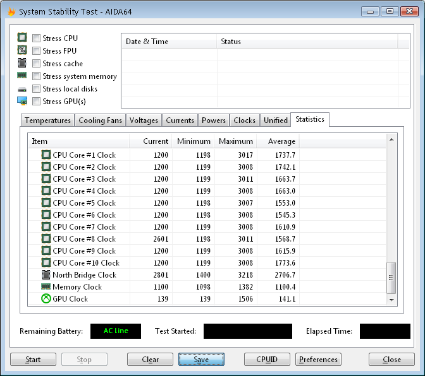This screenshot has height=376, width=425.
Task: Open the Clocks tab
Action: [245, 120]
